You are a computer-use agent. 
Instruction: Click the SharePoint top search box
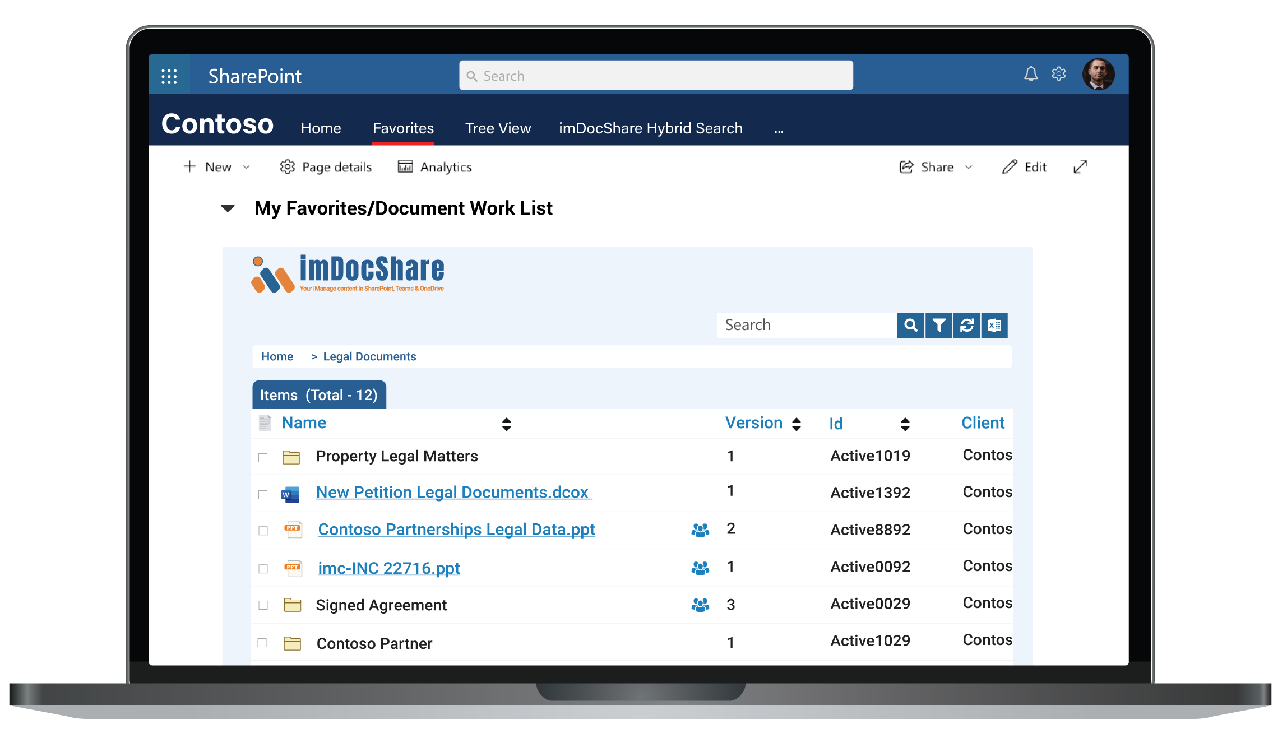656,76
